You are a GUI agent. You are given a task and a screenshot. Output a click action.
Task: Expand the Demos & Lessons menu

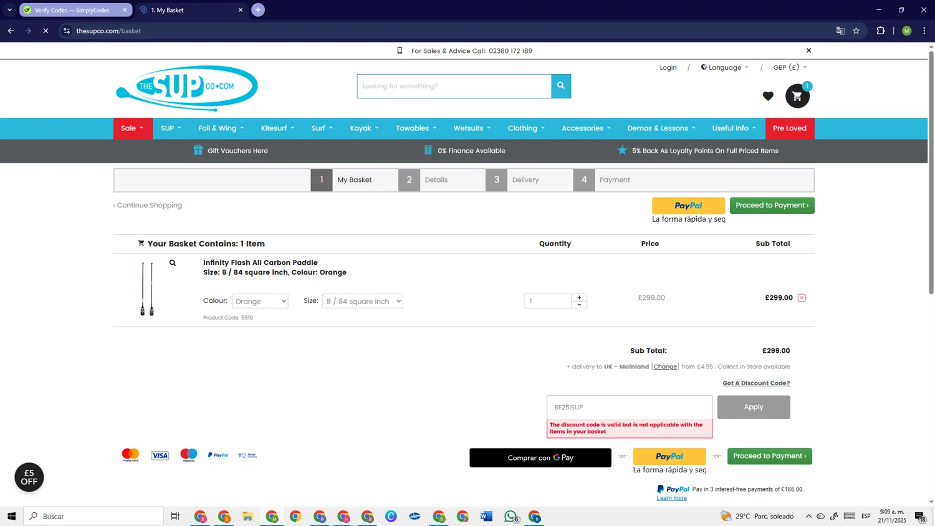point(661,128)
